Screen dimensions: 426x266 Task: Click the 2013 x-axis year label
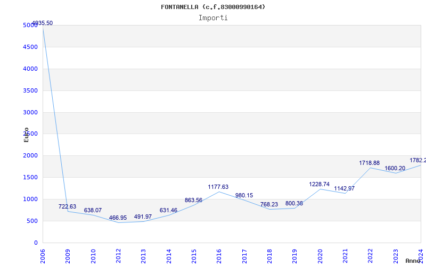pos(143,256)
